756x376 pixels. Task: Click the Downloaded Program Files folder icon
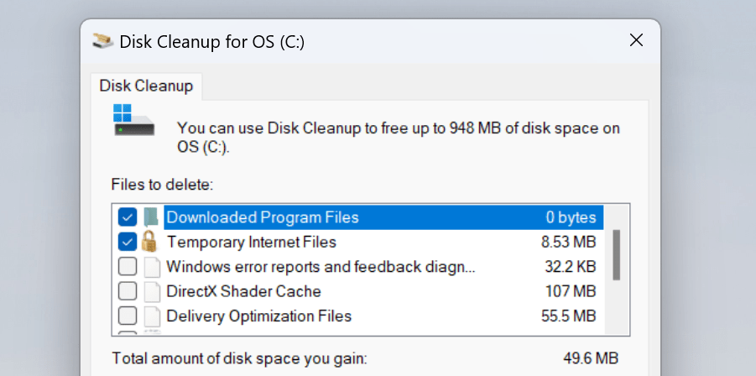pyautogui.click(x=151, y=217)
